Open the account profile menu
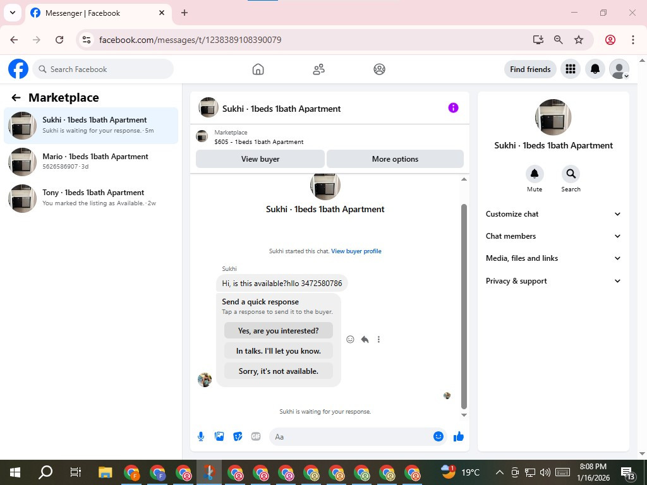This screenshot has width=647, height=485. pyautogui.click(x=619, y=69)
